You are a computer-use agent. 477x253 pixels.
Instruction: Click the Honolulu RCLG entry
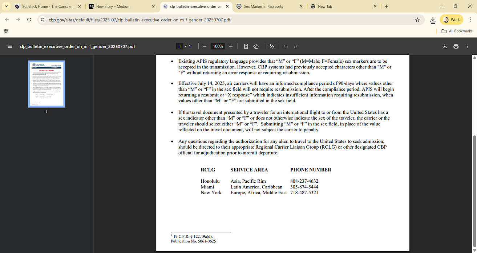210,181
